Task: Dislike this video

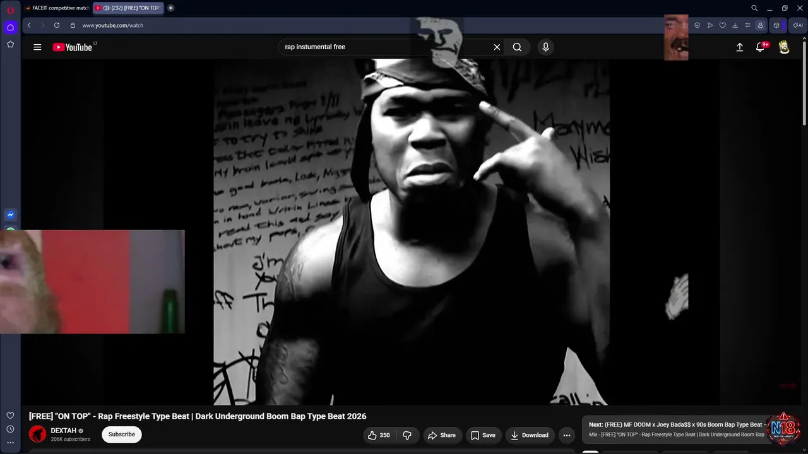Action: click(x=407, y=435)
